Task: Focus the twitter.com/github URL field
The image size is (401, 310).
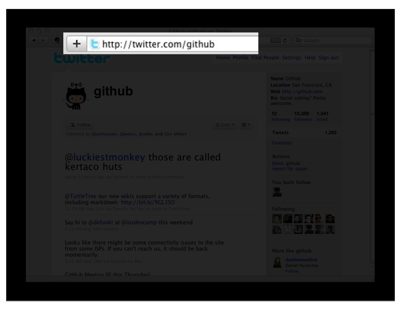Action: 173,44
